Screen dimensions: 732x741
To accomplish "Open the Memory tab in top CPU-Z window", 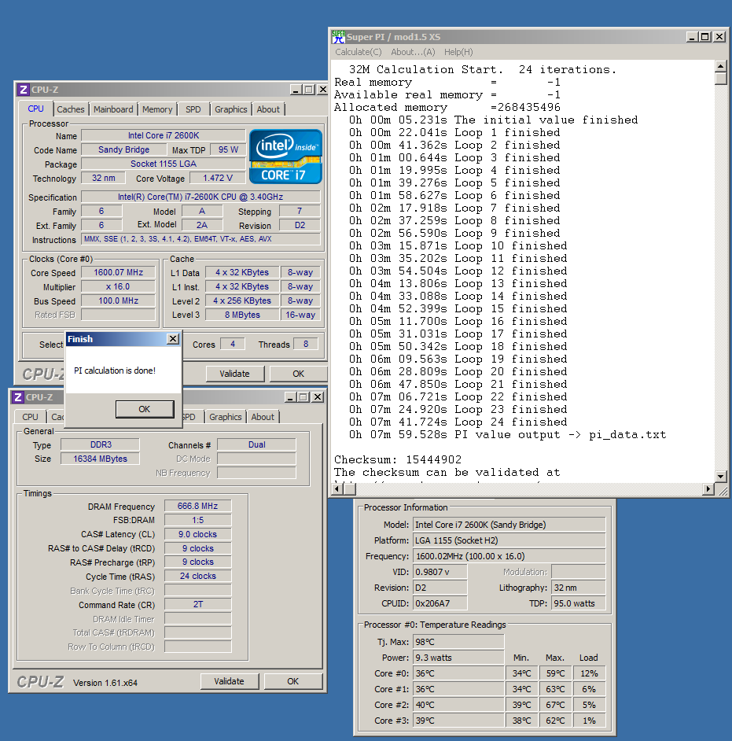I will click(157, 109).
